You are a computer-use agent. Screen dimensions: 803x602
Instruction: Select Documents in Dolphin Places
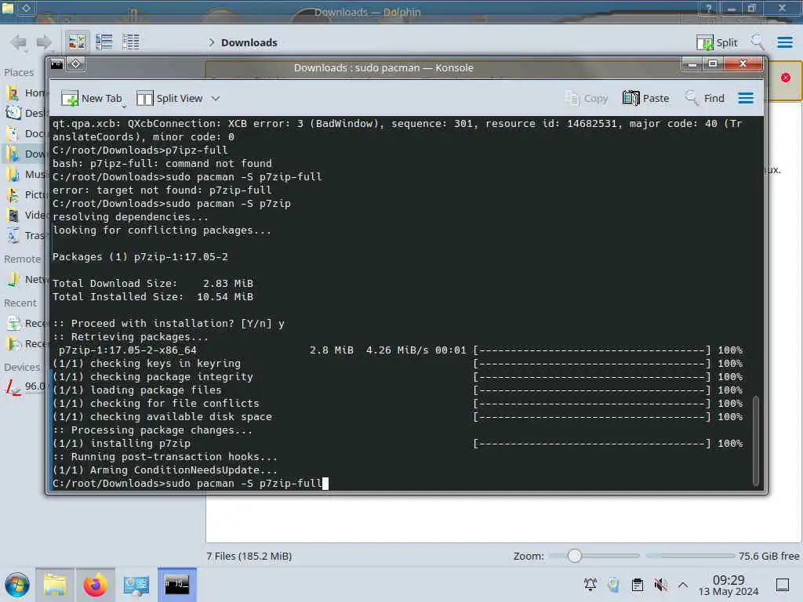26,133
